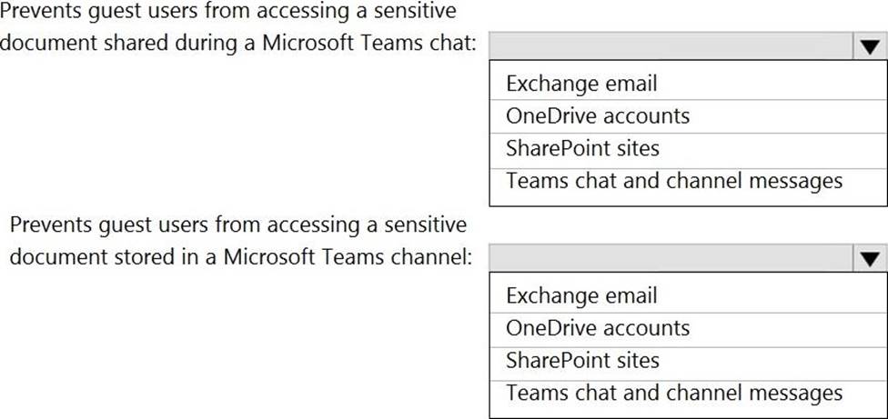Expand the upper answer combo box triangle
888x419 pixels.
click(x=869, y=47)
